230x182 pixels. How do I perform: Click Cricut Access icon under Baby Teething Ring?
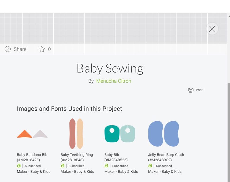62,166
